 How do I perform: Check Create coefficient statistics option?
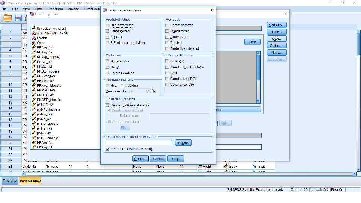[107, 105]
